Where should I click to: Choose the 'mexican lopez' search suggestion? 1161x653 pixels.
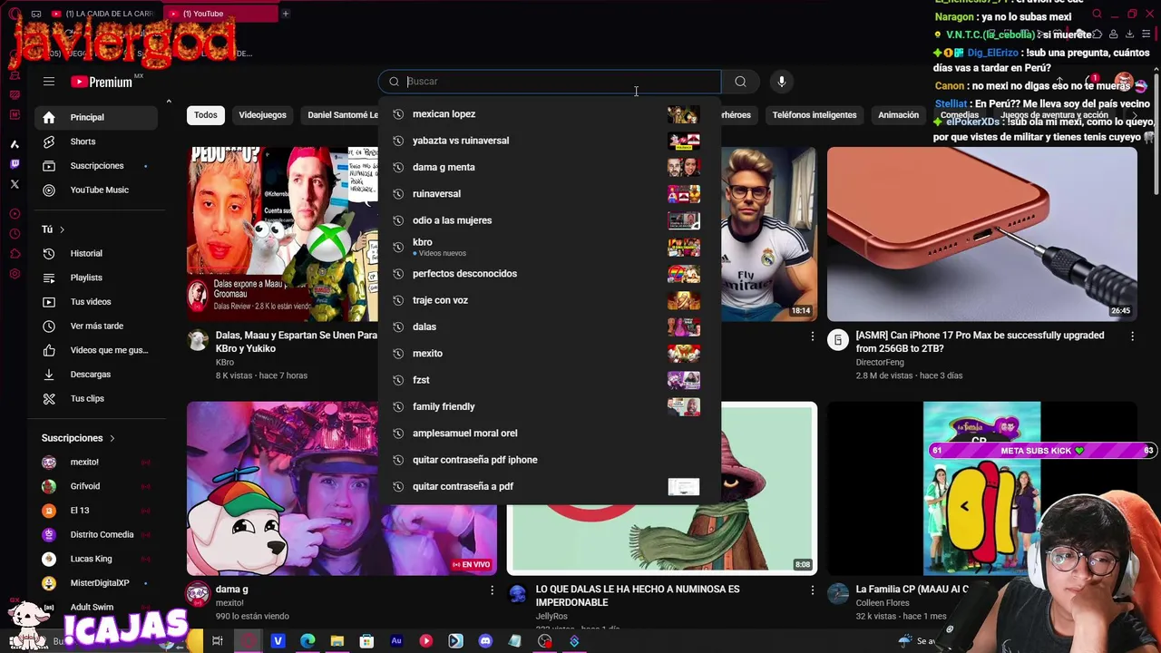(x=550, y=114)
